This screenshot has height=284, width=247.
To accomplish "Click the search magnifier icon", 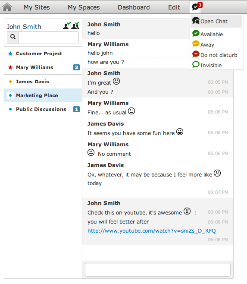I will click(x=13, y=37).
